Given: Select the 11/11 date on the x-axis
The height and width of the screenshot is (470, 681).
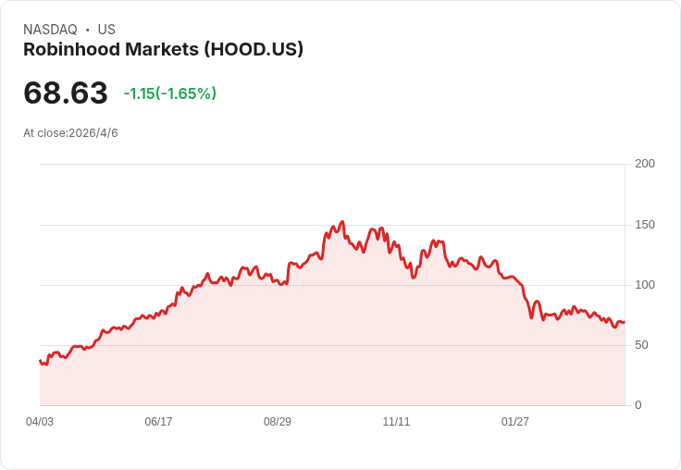Looking at the screenshot, I should coord(396,422).
